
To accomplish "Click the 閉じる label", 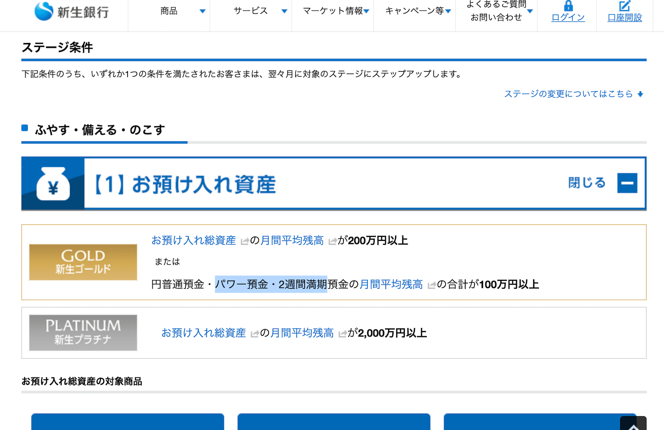I will 587,183.
